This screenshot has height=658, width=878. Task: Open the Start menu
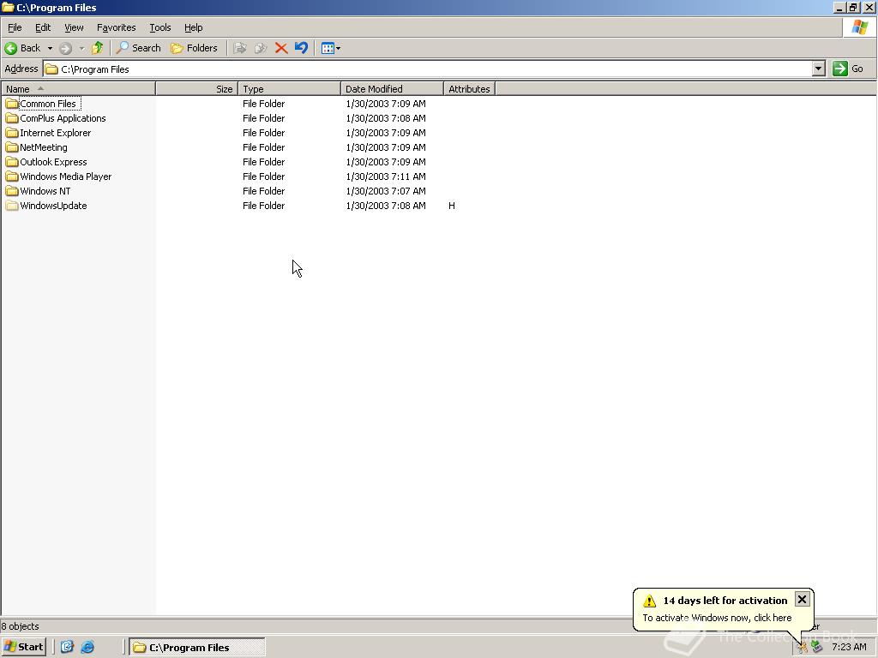click(x=23, y=647)
